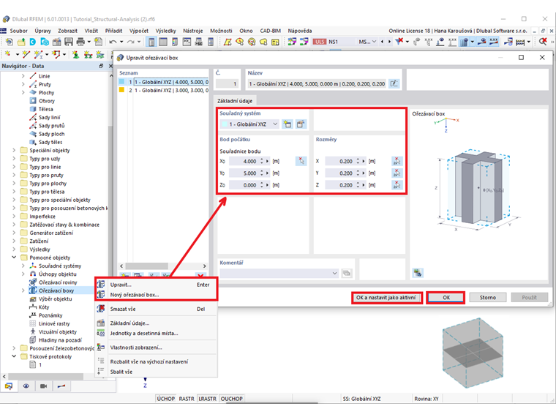Choose Nový ořezávací box... in context menu
The width and height of the screenshot is (556, 417).
157,295
